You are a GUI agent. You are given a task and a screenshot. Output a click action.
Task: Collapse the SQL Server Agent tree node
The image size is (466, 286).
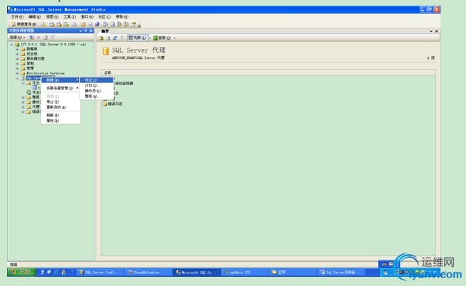click(x=17, y=78)
